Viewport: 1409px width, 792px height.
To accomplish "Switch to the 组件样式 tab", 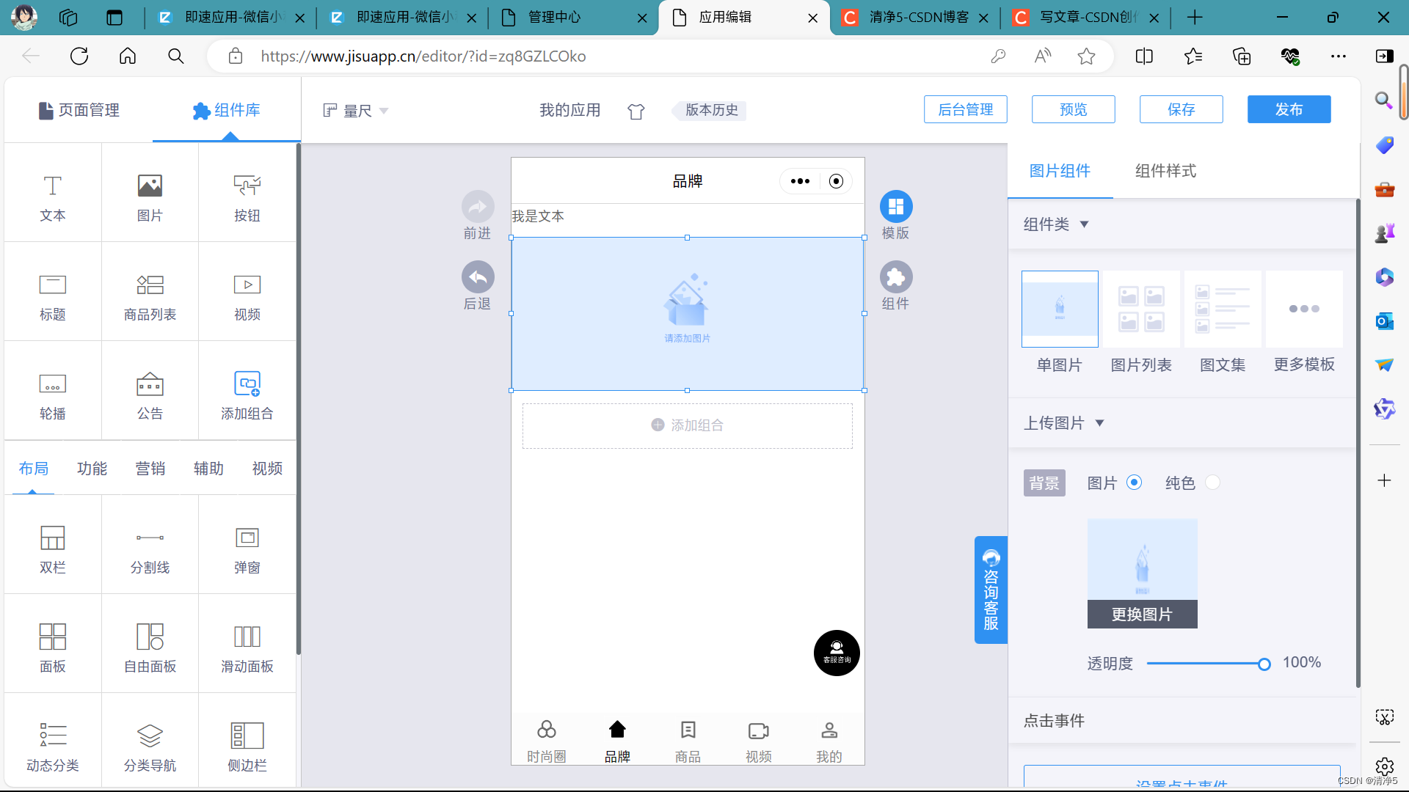I will coord(1165,171).
